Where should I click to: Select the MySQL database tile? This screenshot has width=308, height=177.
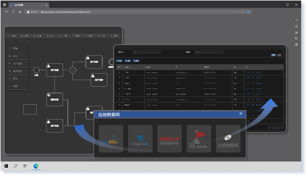coord(111,139)
